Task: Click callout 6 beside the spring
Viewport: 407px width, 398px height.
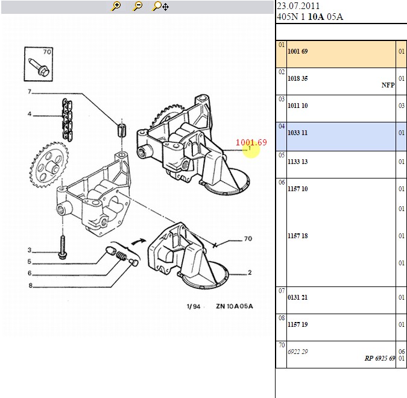Action: coord(30,273)
